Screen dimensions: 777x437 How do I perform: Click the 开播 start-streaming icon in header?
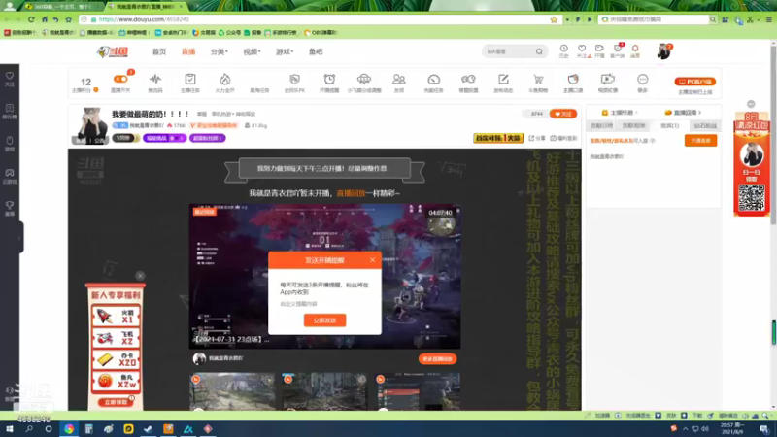coord(599,49)
